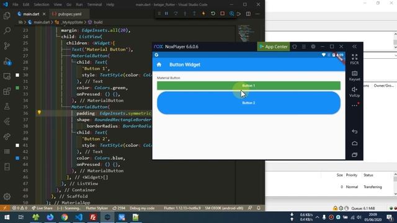The image size is (397, 223).
Task: Open NoxPlayer Keyset tool
Action: pos(354,76)
